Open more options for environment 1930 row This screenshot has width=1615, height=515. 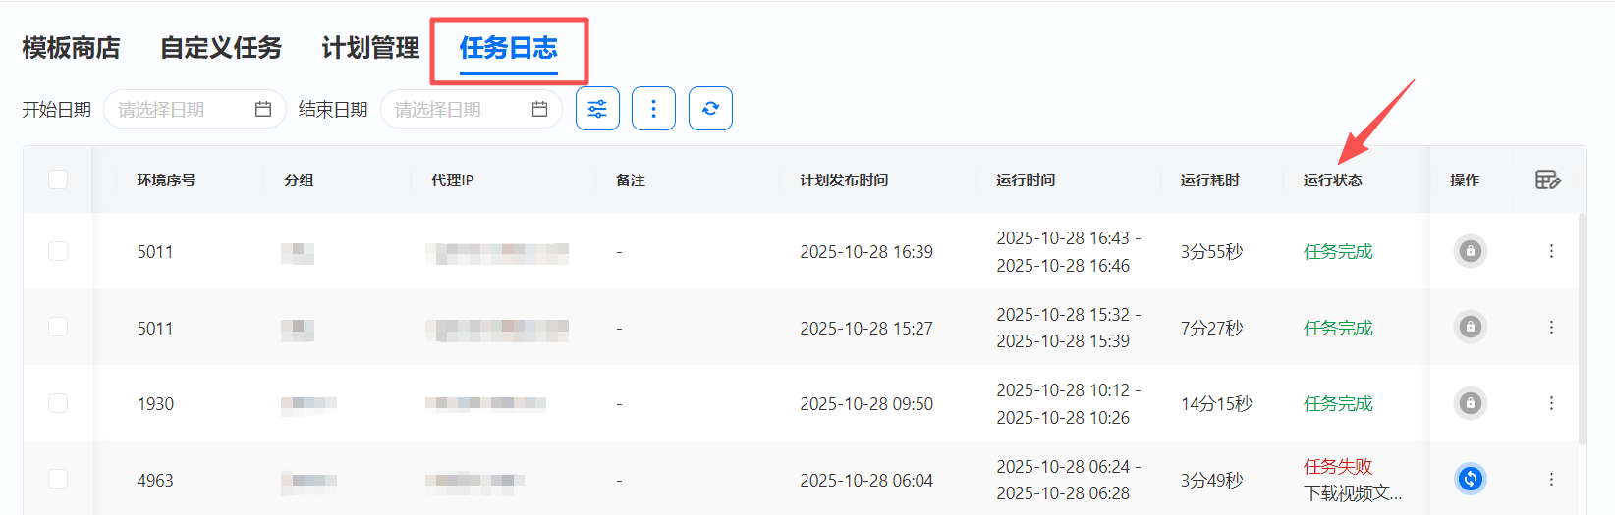(x=1551, y=403)
